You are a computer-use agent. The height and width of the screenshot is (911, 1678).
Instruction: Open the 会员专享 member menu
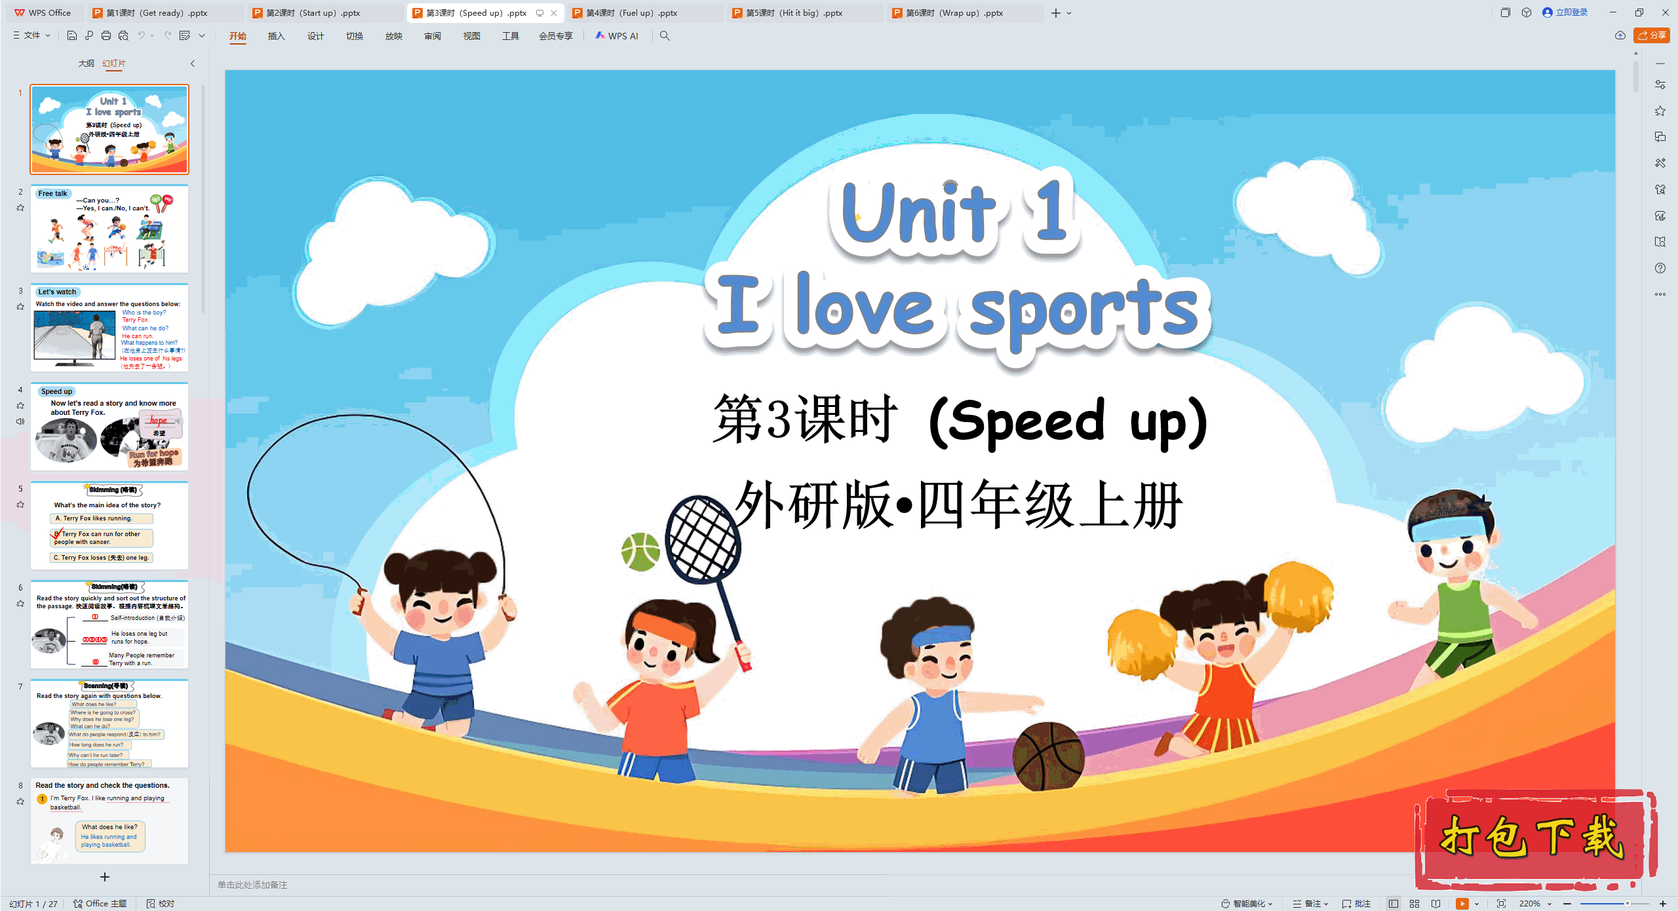pyautogui.click(x=556, y=36)
